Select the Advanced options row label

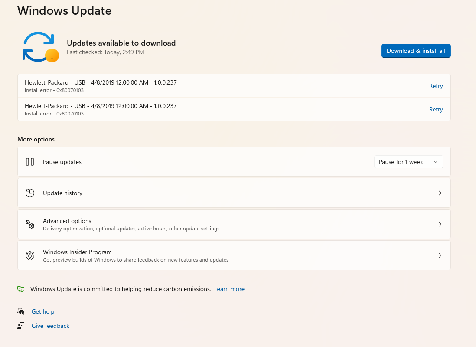pyautogui.click(x=67, y=221)
